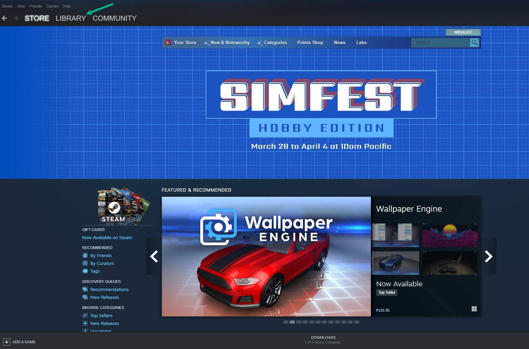This screenshot has height=349, width=529.
Task: Open the By Friends link
Action: (101, 255)
